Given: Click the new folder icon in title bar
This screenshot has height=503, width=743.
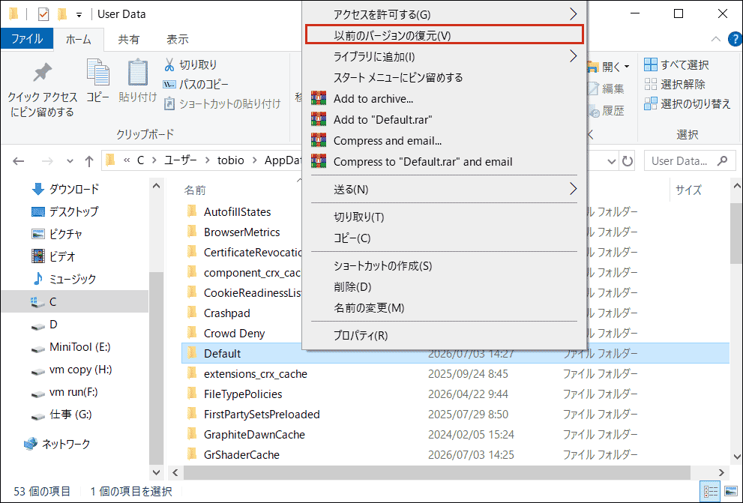Looking at the screenshot, I should click(x=62, y=14).
